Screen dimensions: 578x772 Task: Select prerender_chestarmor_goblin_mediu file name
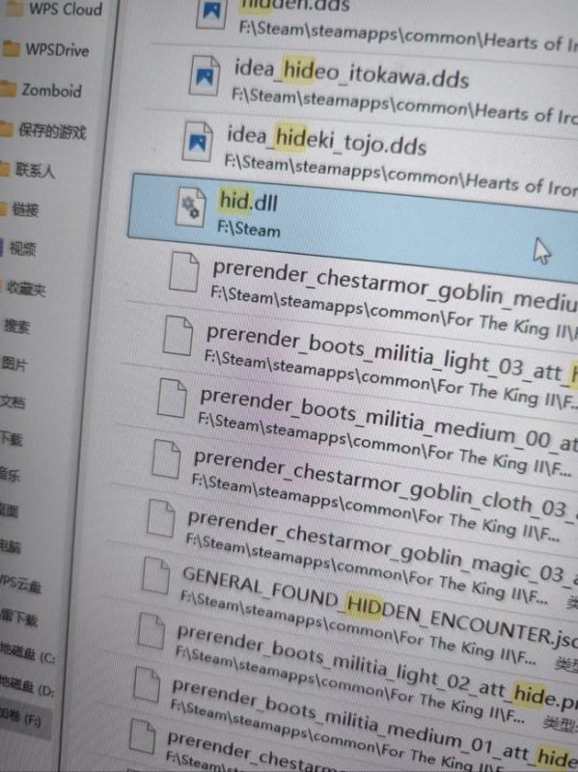point(395,286)
